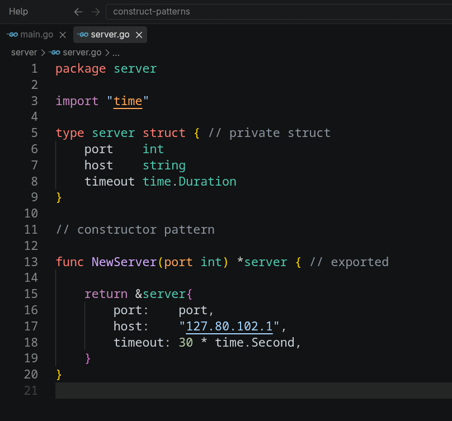Place cursor on empty line 21
Image resolution: width=452 pixels, height=421 pixels.
253,391
